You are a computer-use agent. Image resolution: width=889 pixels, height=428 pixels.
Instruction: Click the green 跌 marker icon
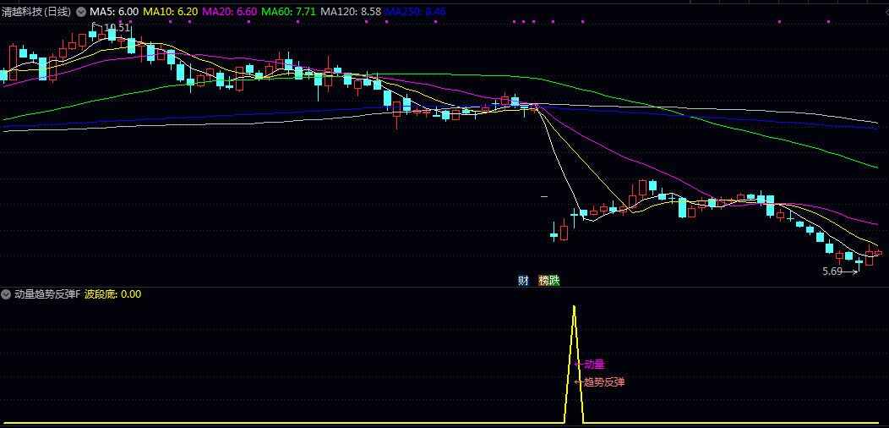click(554, 280)
